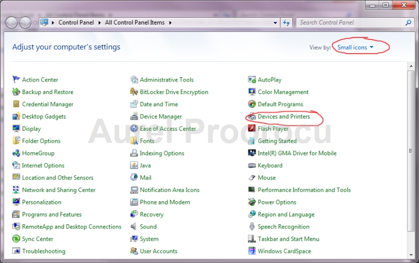Click the BitLocker Drive Encryption icon

click(x=134, y=92)
